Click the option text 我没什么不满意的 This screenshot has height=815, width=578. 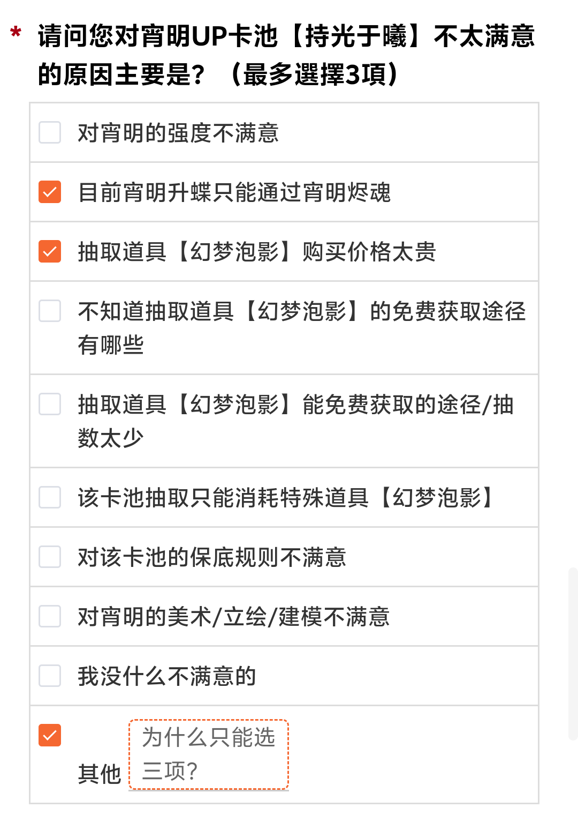pyautogui.click(x=167, y=676)
